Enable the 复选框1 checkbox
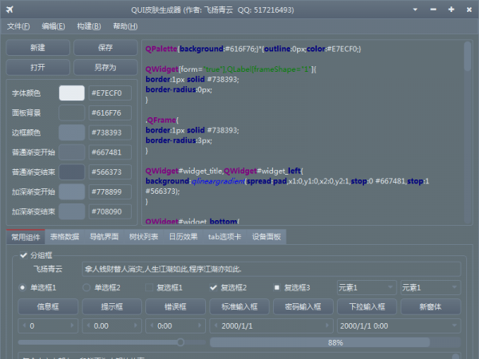 [x=149, y=287]
